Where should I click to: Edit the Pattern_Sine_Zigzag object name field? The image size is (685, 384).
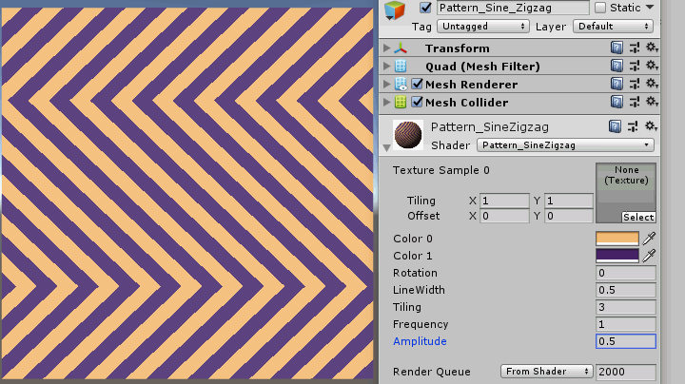tap(513, 8)
